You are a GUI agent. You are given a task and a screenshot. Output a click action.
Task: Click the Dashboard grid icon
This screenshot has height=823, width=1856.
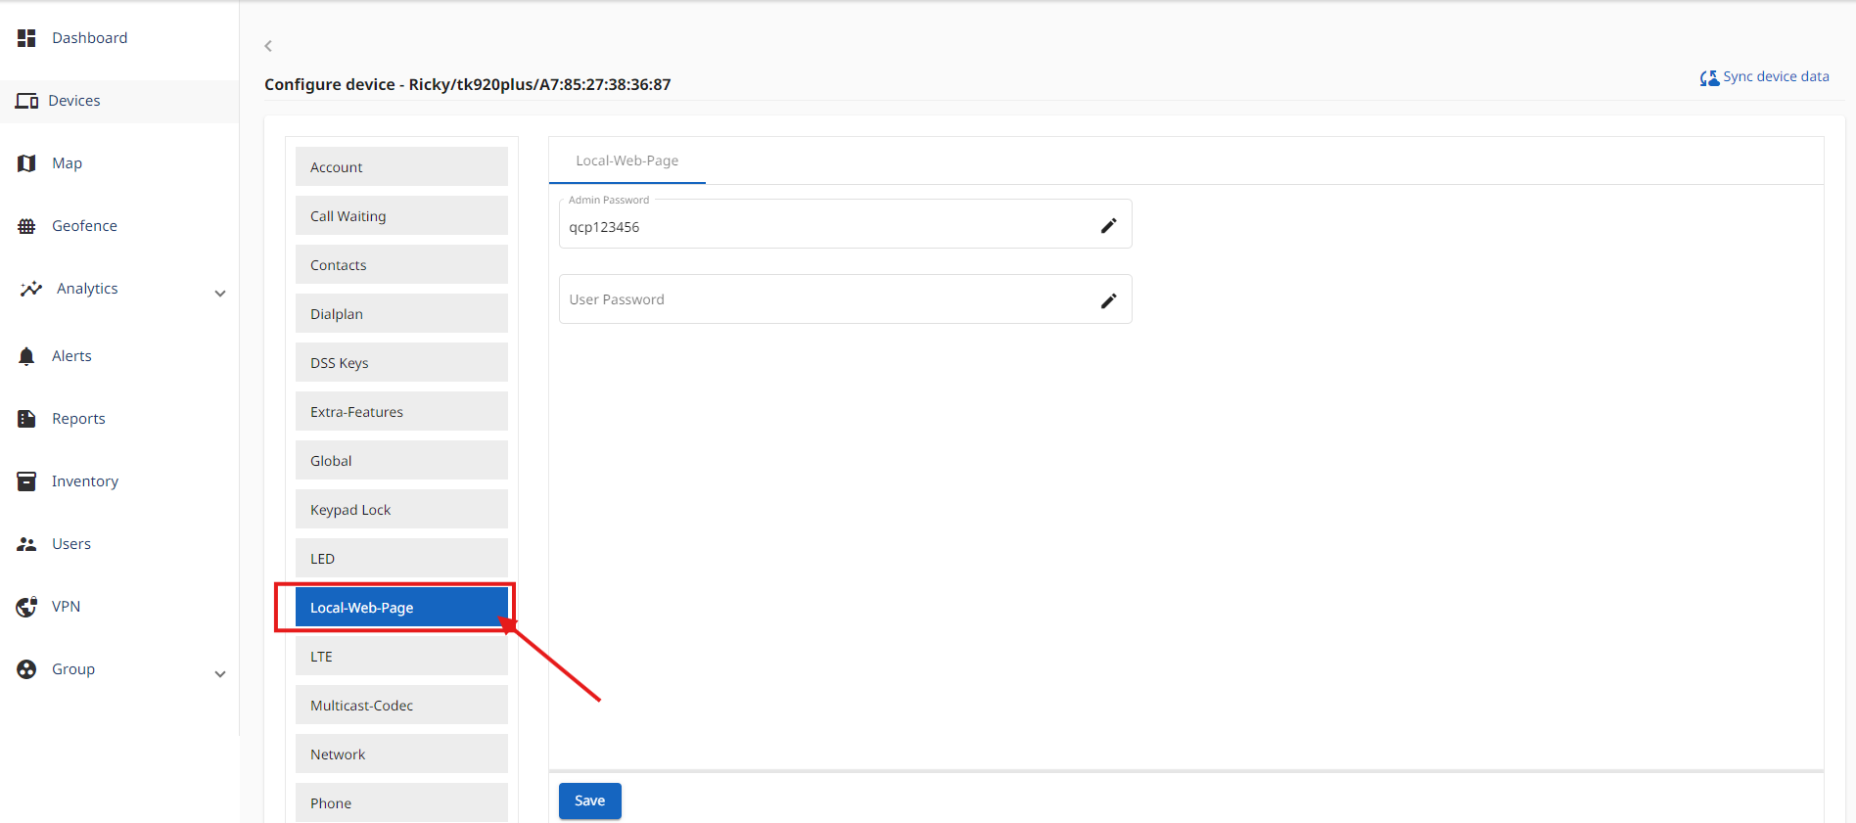point(26,38)
